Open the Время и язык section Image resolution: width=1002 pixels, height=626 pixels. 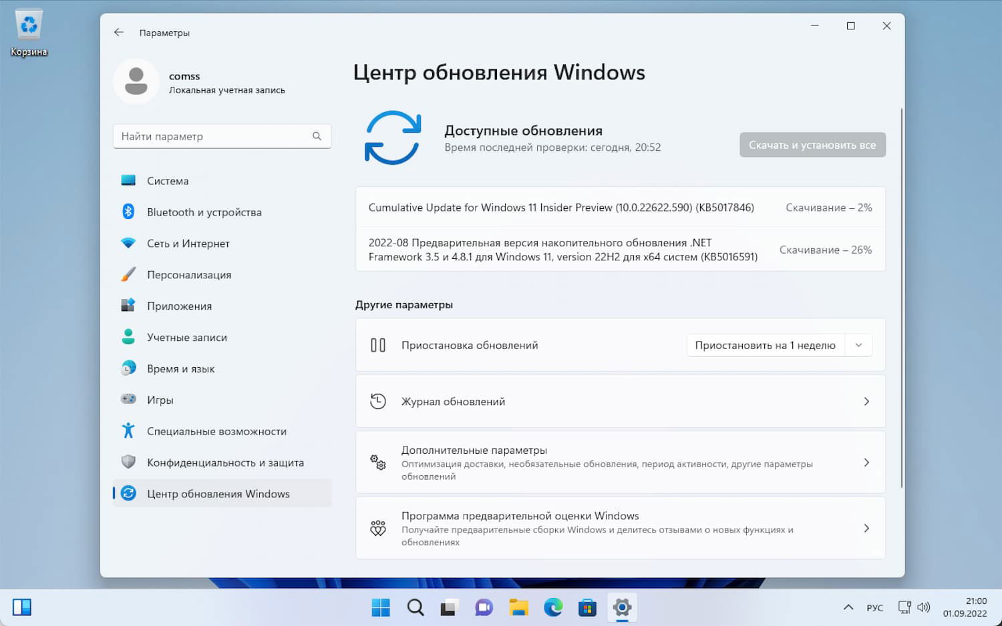180,368
